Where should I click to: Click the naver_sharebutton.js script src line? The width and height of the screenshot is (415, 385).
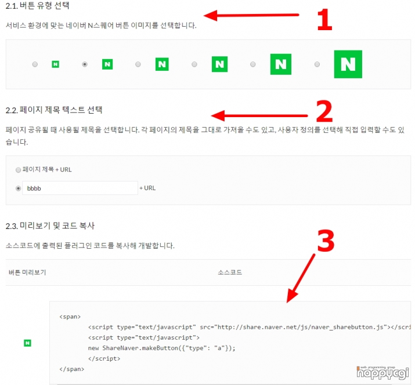tap(250, 328)
